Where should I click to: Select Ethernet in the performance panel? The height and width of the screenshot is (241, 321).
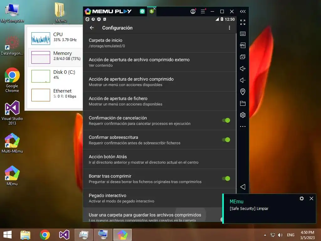tap(55, 95)
